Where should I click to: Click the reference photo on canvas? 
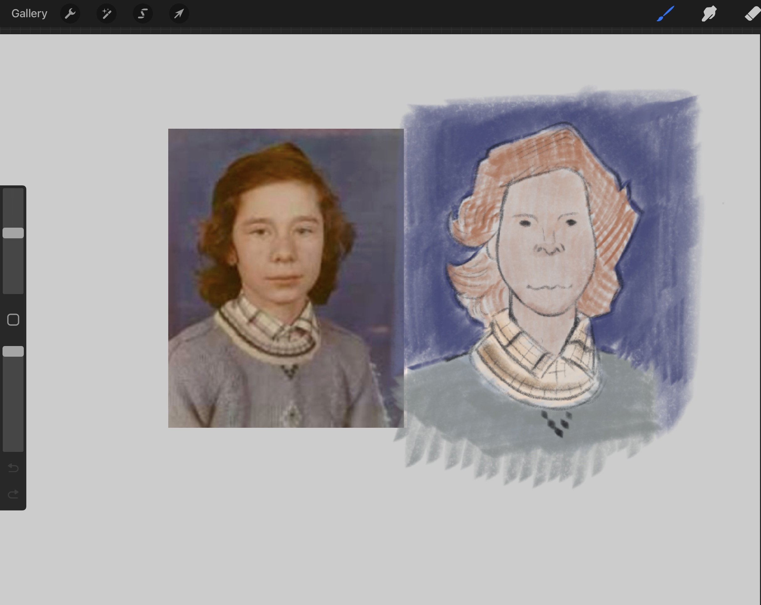point(286,278)
